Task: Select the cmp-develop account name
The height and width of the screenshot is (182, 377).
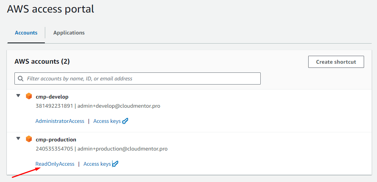Action: (52, 97)
